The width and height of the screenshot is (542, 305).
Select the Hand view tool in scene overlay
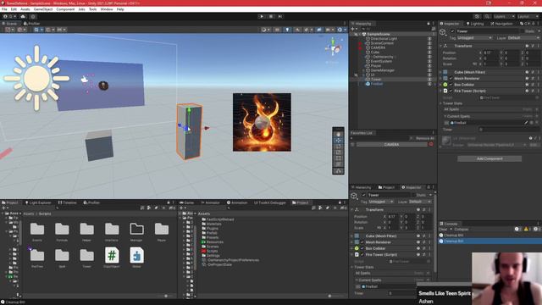(x=338, y=134)
